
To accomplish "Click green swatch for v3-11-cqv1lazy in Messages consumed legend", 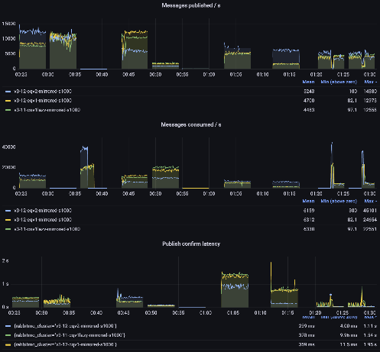I will [8, 229].
